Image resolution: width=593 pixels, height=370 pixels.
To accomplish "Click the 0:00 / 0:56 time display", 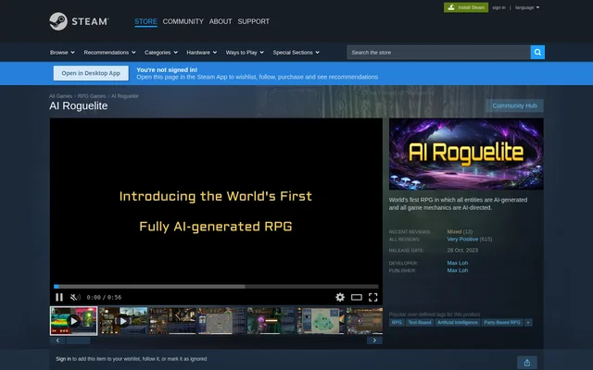I will click(104, 298).
